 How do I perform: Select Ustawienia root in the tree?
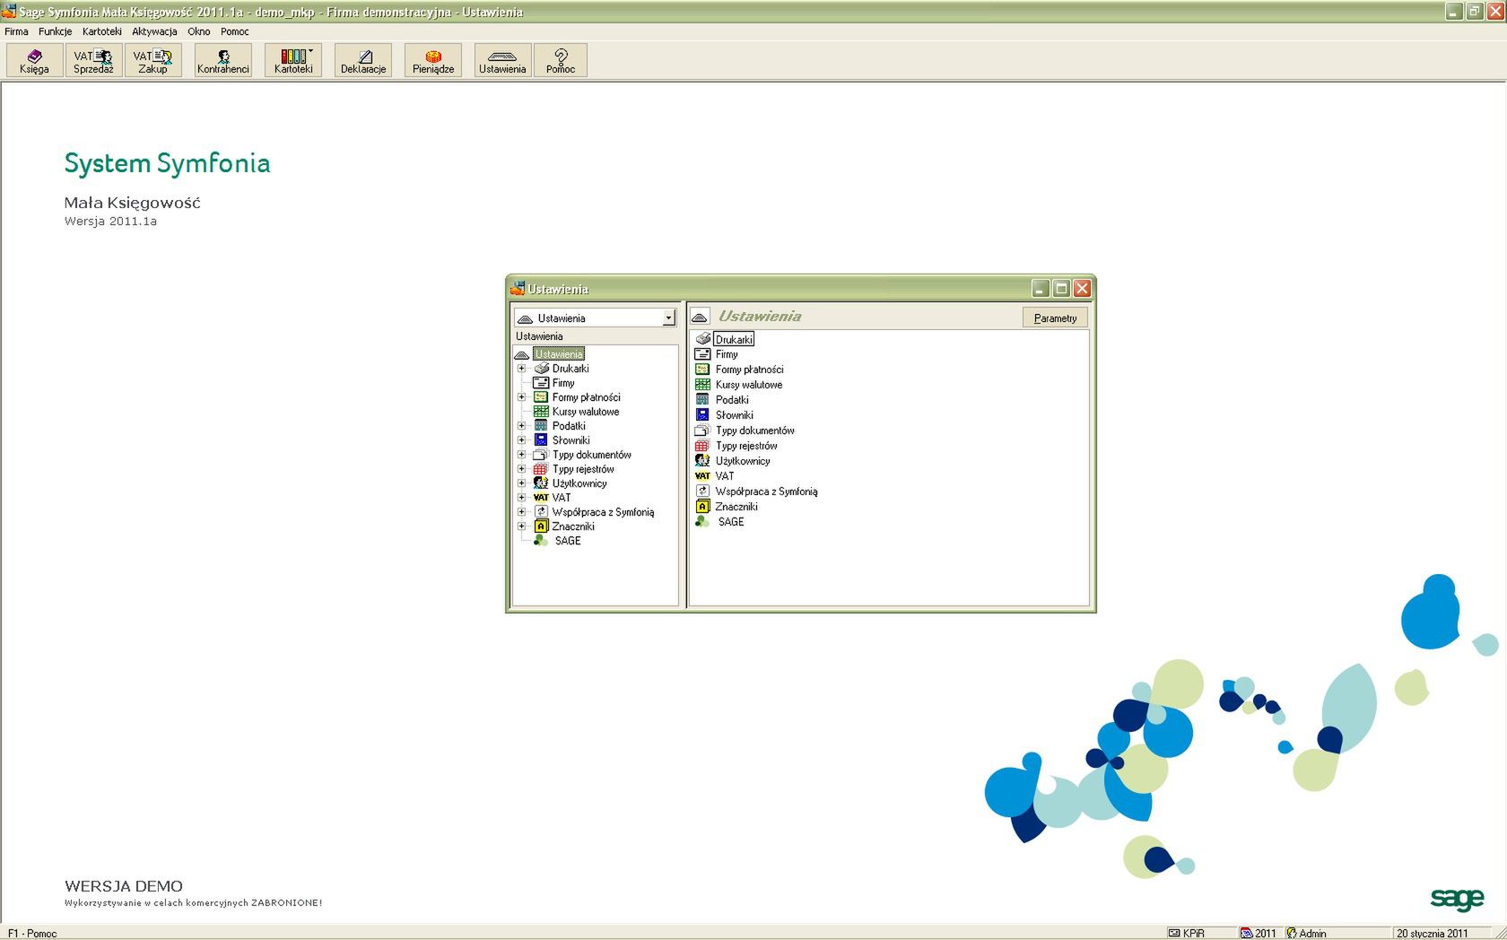559,354
